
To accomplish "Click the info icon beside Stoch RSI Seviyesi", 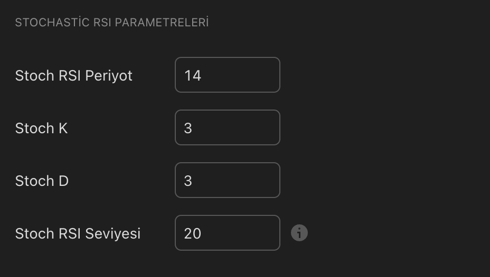I will point(299,233).
